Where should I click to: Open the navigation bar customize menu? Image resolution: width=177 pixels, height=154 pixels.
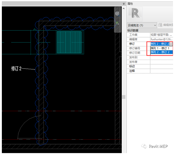click(120, 31)
